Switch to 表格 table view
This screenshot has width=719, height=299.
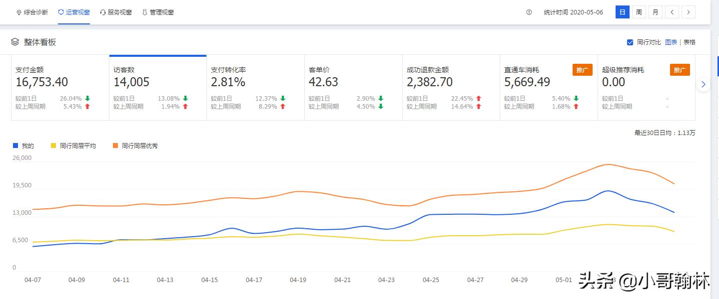[690, 42]
